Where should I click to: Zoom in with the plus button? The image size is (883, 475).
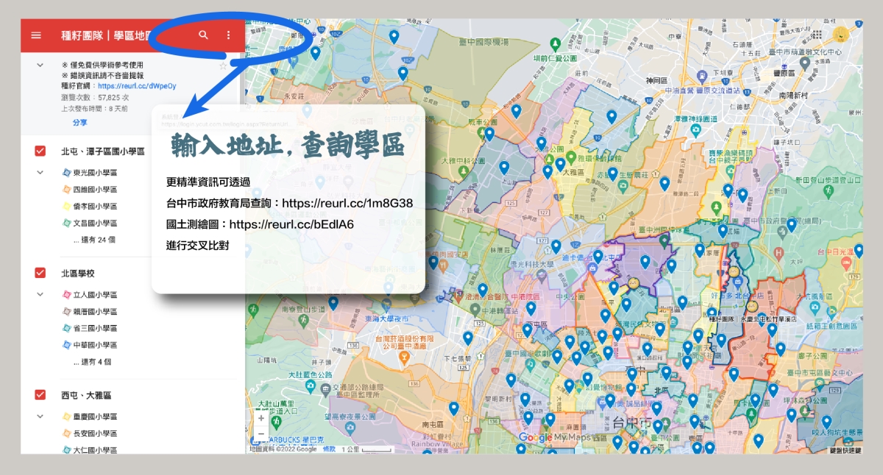point(260,418)
